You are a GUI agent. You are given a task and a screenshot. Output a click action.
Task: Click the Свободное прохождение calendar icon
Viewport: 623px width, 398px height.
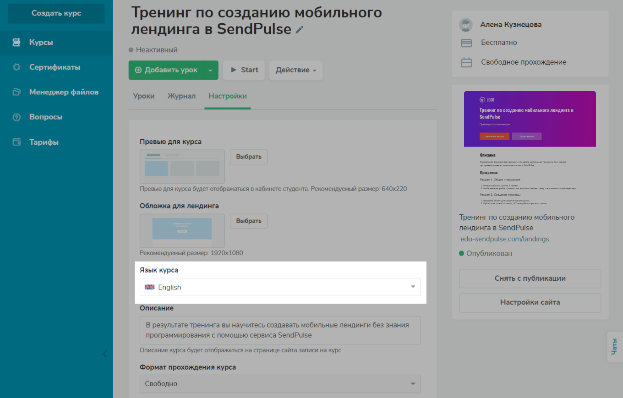click(466, 62)
